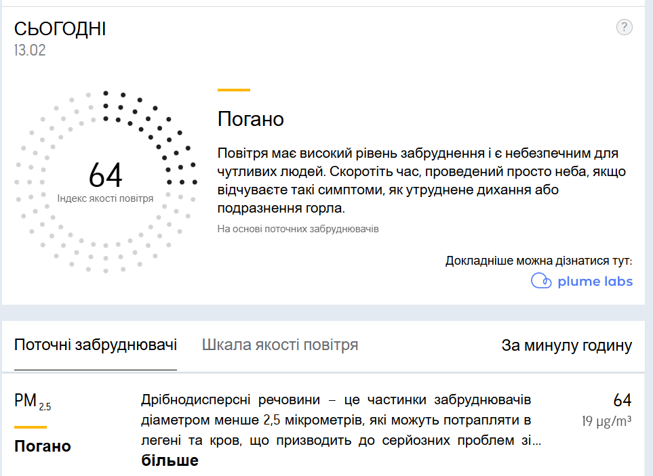Click the bold Погано status in the PM2.5 row
Viewport: 653px width, 476px height.
click(42, 446)
